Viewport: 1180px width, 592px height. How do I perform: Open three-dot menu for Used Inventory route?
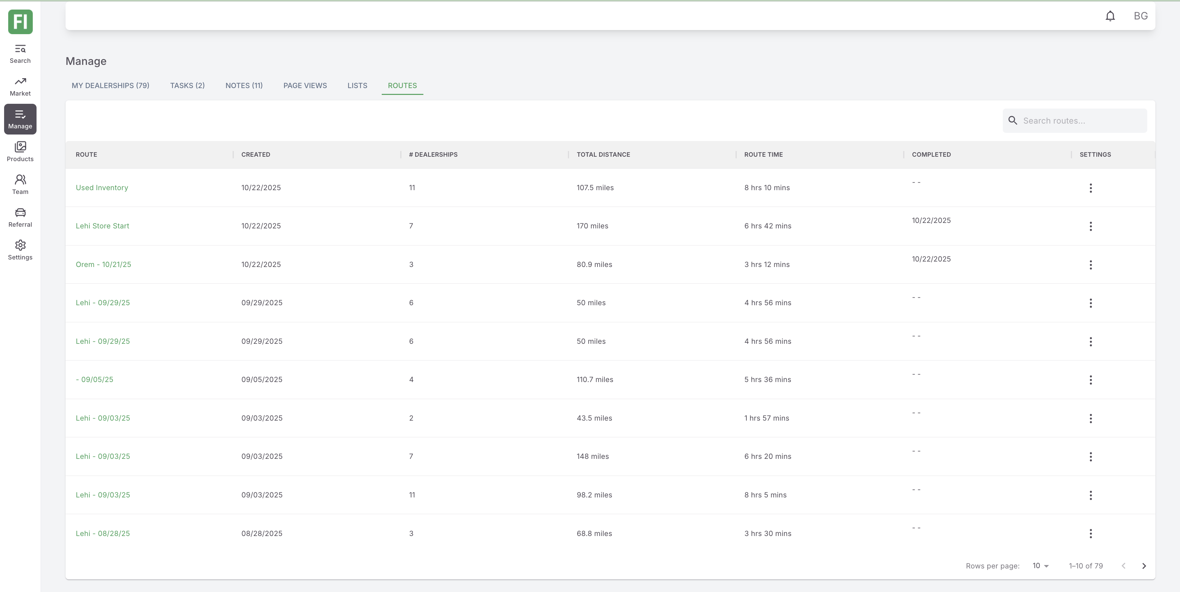tap(1090, 188)
